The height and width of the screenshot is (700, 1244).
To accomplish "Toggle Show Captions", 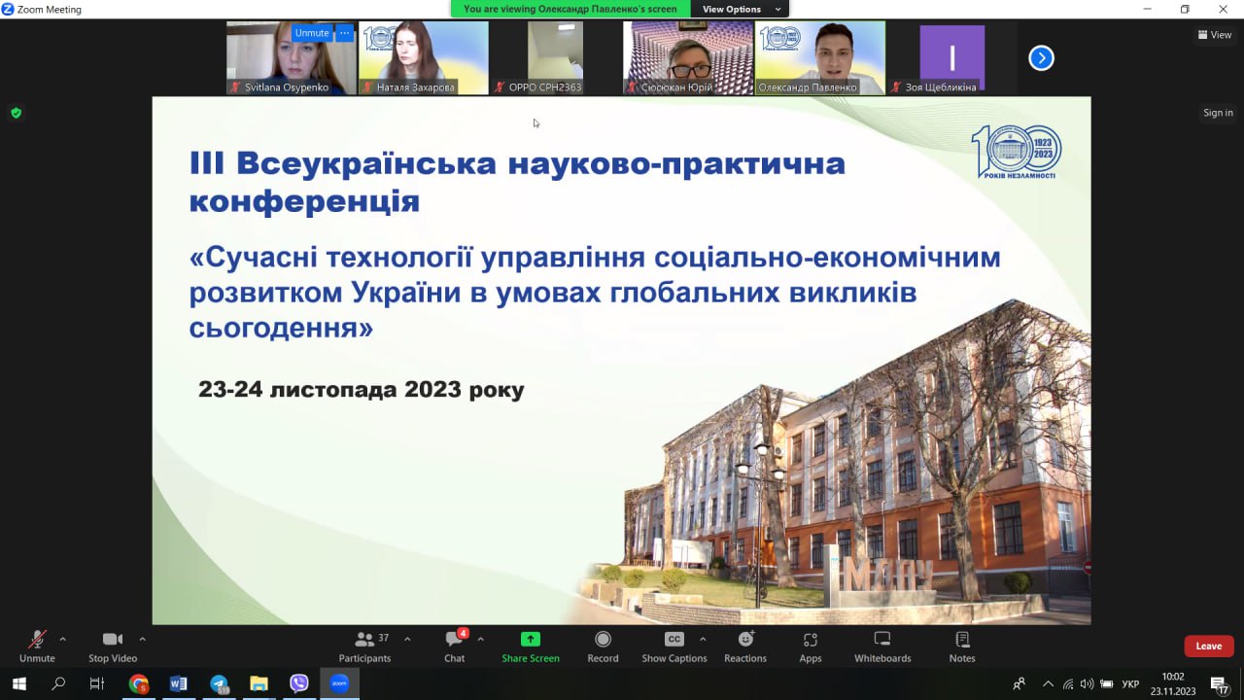I will pos(674,646).
